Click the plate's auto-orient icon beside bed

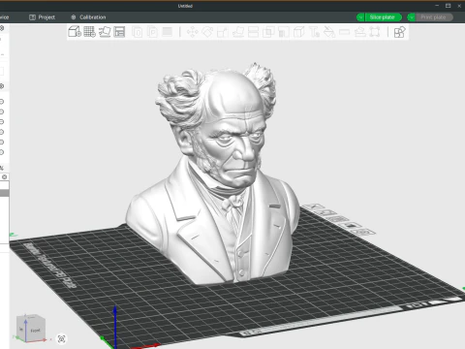[326, 212]
